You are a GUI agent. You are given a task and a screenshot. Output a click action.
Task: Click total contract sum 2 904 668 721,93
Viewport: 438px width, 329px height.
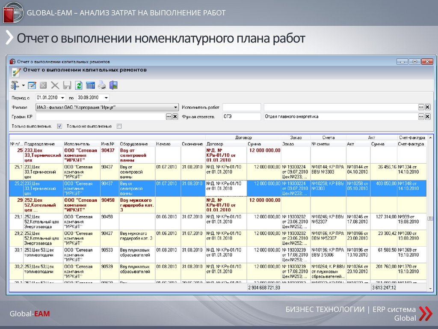(x=264, y=287)
